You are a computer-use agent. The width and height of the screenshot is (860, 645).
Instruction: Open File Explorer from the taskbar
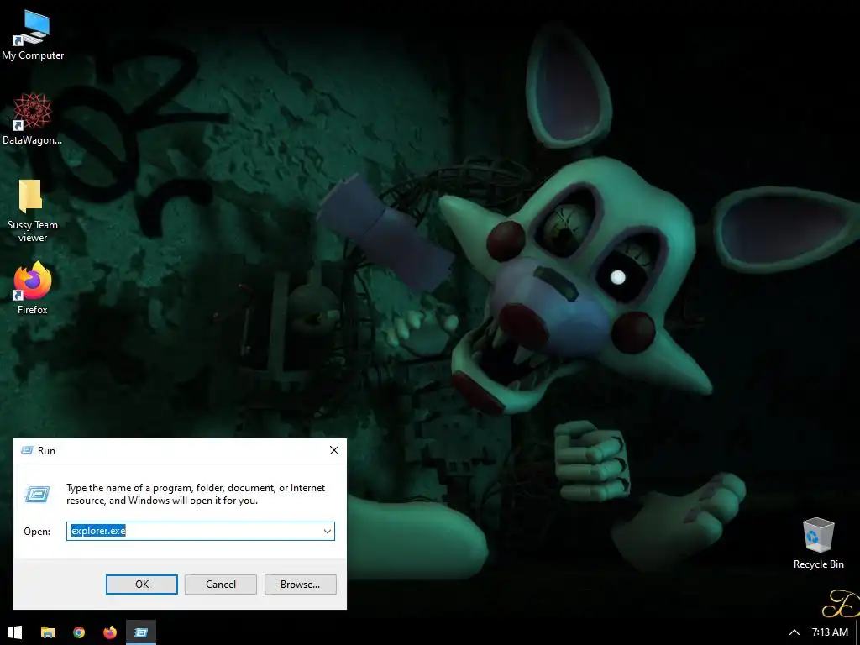click(x=48, y=632)
